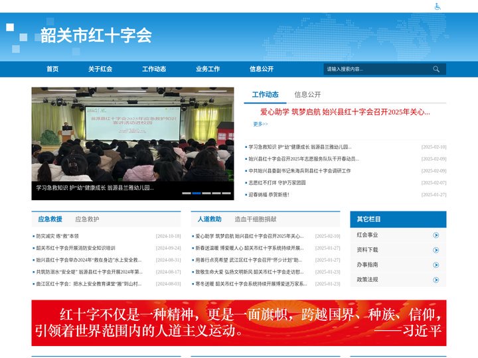Open 业务工作 navigation menu
Screen dimensions: 478x358
[208, 69]
